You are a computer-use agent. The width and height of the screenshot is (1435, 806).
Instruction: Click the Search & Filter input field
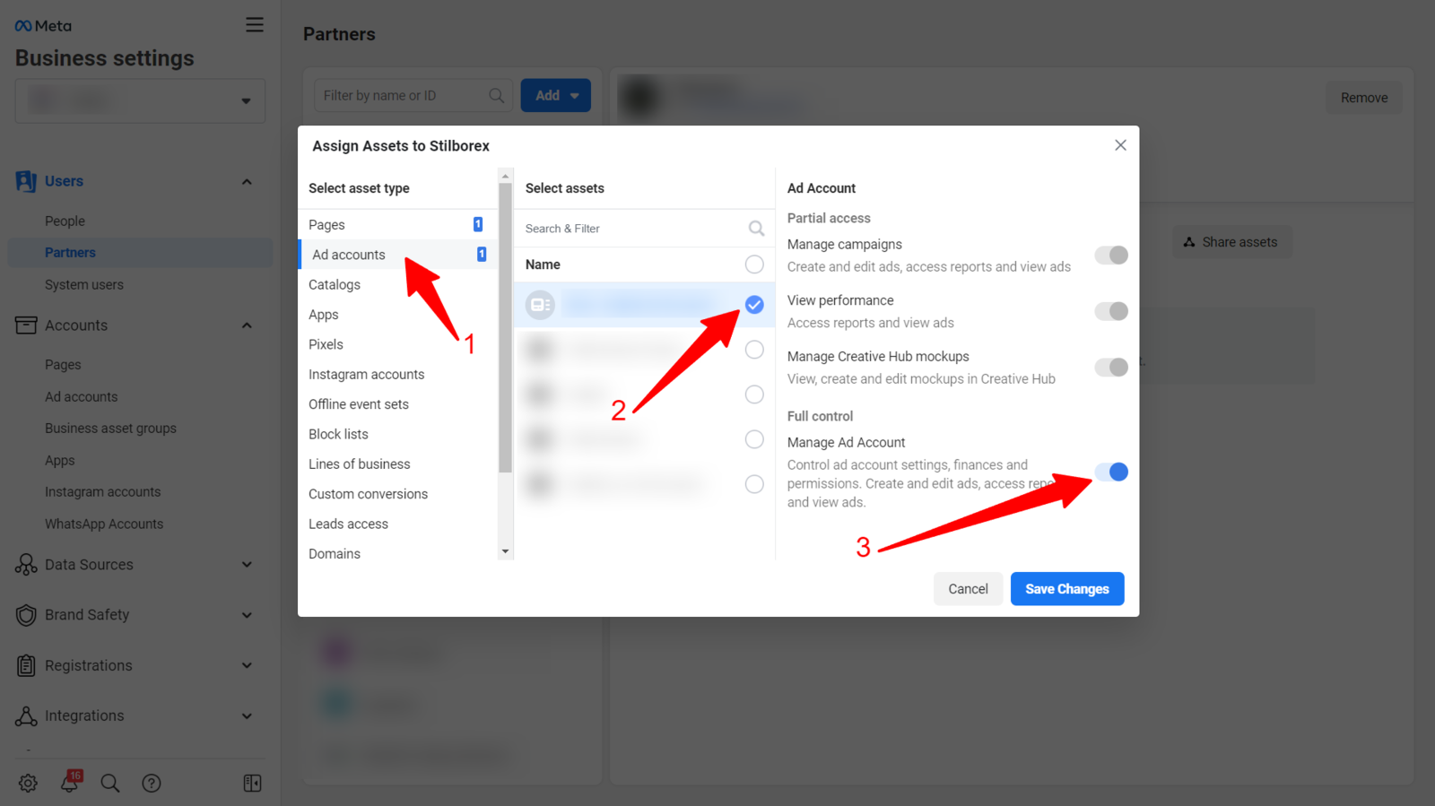click(x=632, y=229)
